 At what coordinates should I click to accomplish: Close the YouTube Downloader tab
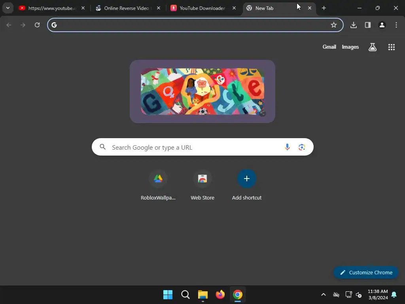click(234, 8)
